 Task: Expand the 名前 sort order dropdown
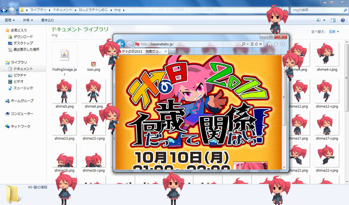334,32
